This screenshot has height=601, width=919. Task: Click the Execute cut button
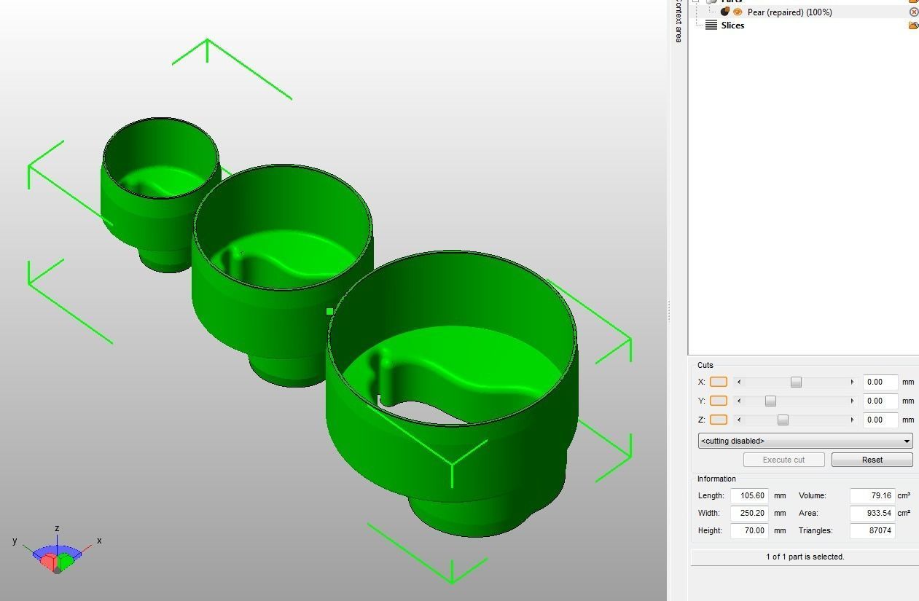tap(784, 460)
